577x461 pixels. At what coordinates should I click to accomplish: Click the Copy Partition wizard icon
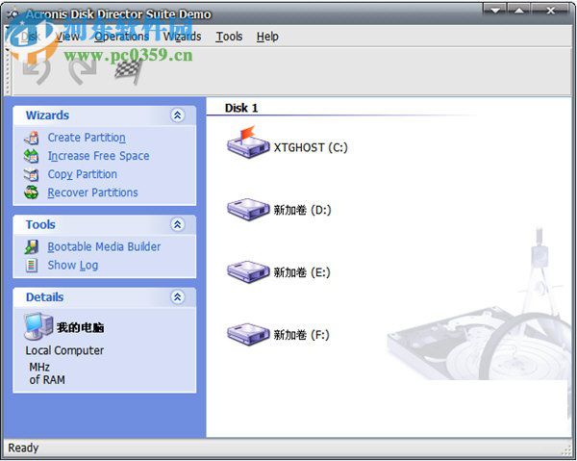click(x=32, y=174)
